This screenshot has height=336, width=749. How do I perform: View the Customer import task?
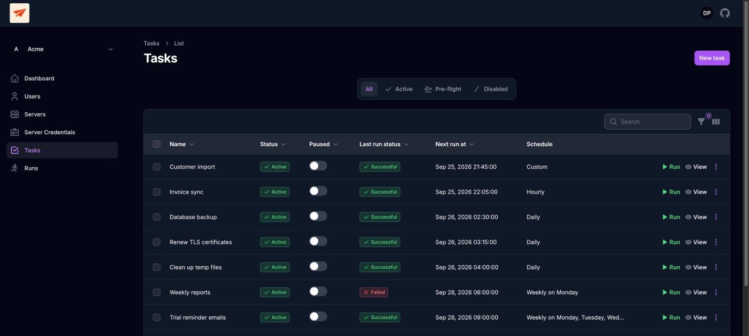tap(696, 167)
